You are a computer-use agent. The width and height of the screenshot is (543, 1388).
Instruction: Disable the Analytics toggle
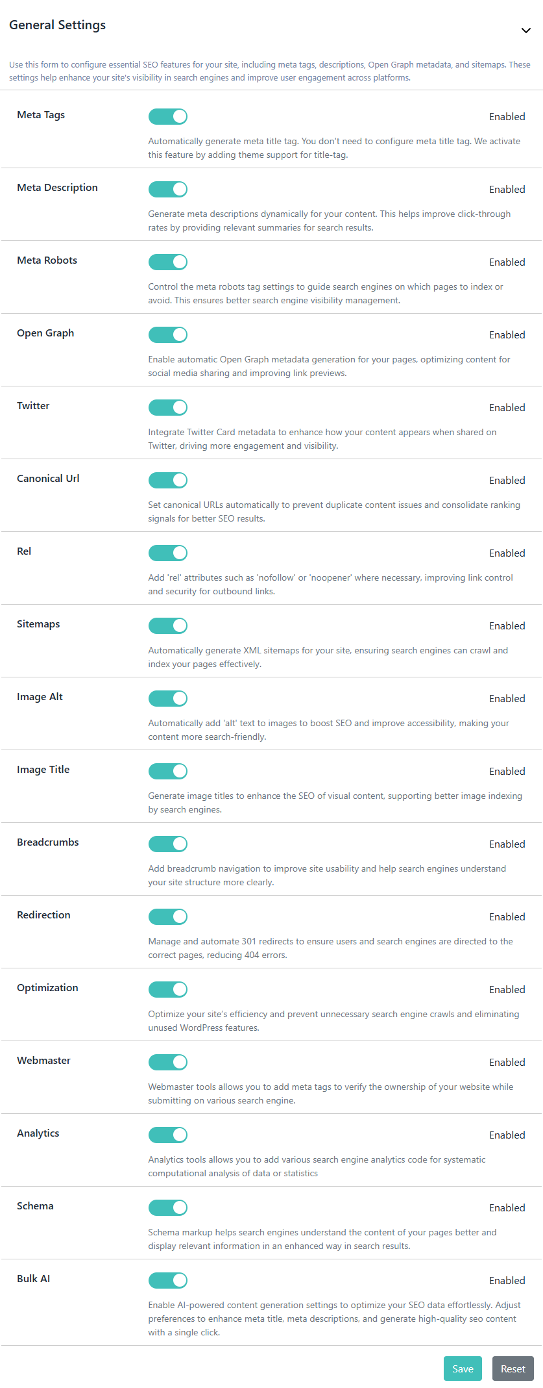tap(168, 1135)
